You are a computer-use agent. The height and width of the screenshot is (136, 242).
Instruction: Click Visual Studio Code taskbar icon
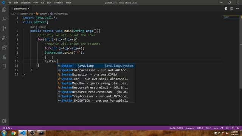point(23,133)
